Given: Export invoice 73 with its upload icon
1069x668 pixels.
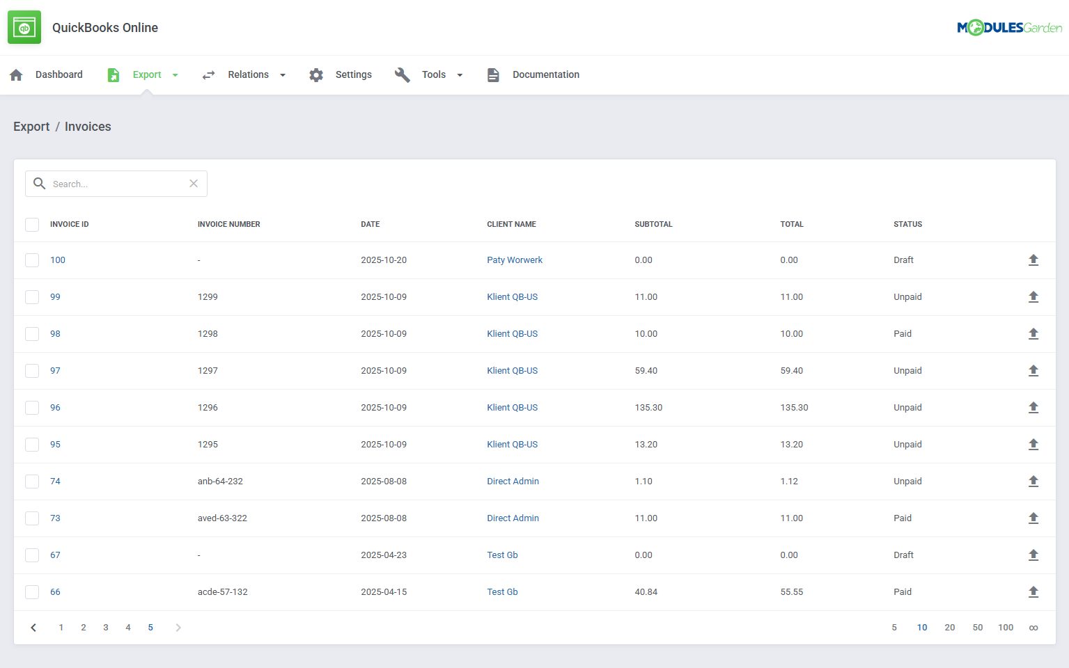Looking at the screenshot, I should [1033, 518].
